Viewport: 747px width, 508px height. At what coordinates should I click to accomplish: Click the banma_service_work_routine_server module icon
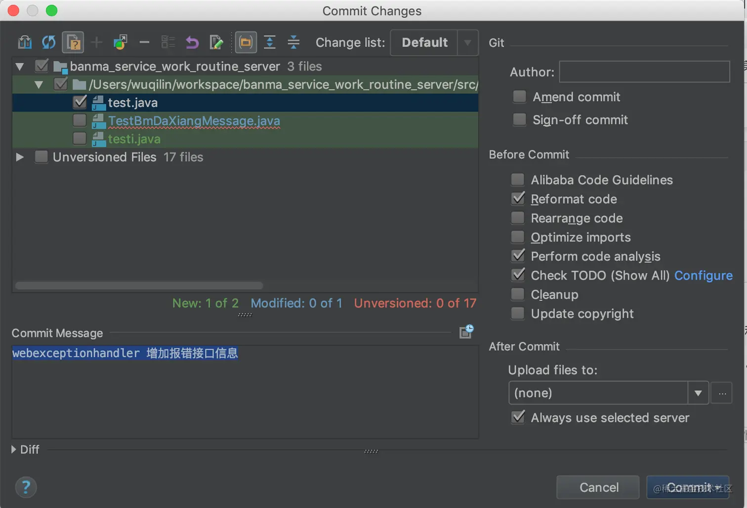60,67
